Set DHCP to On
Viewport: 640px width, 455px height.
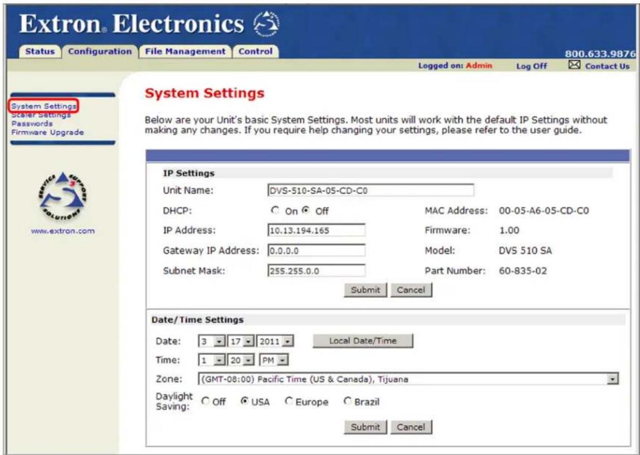click(x=276, y=211)
